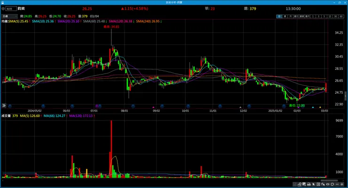Click the current price 26.25 in header
Image resolution: width=348 pixels, height=188 pixels.
click(87, 8)
